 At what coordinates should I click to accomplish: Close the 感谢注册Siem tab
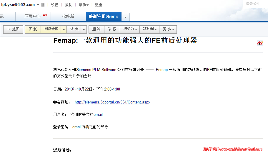pos(117,17)
